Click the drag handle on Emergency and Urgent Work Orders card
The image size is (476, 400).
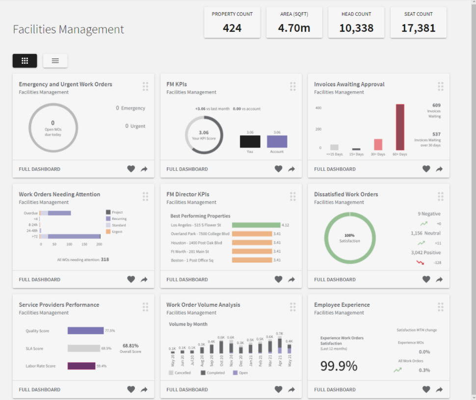click(x=145, y=86)
